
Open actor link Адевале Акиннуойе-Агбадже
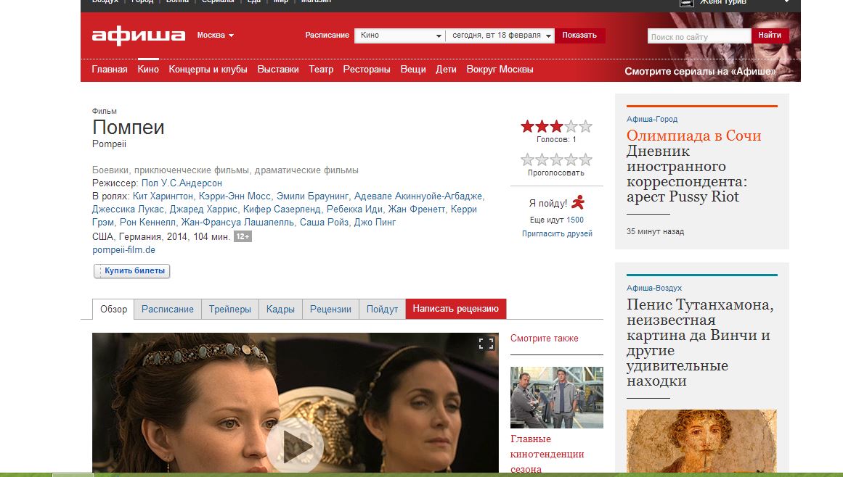pos(418,196)
